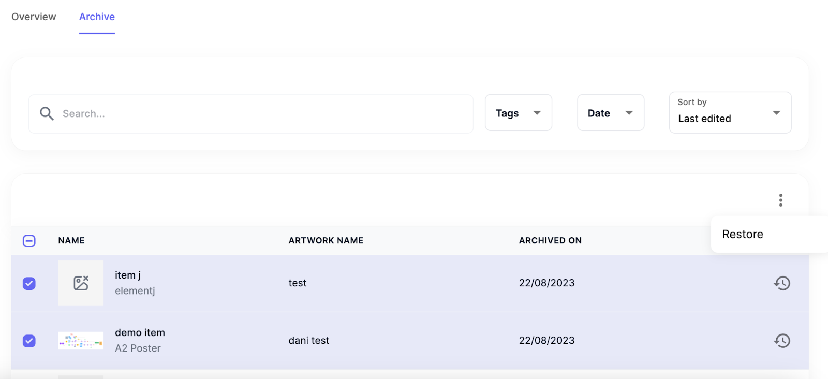Focus the Search input field
Image resolution: width=828 pixels, height=379 pixels.
(251, 113)
